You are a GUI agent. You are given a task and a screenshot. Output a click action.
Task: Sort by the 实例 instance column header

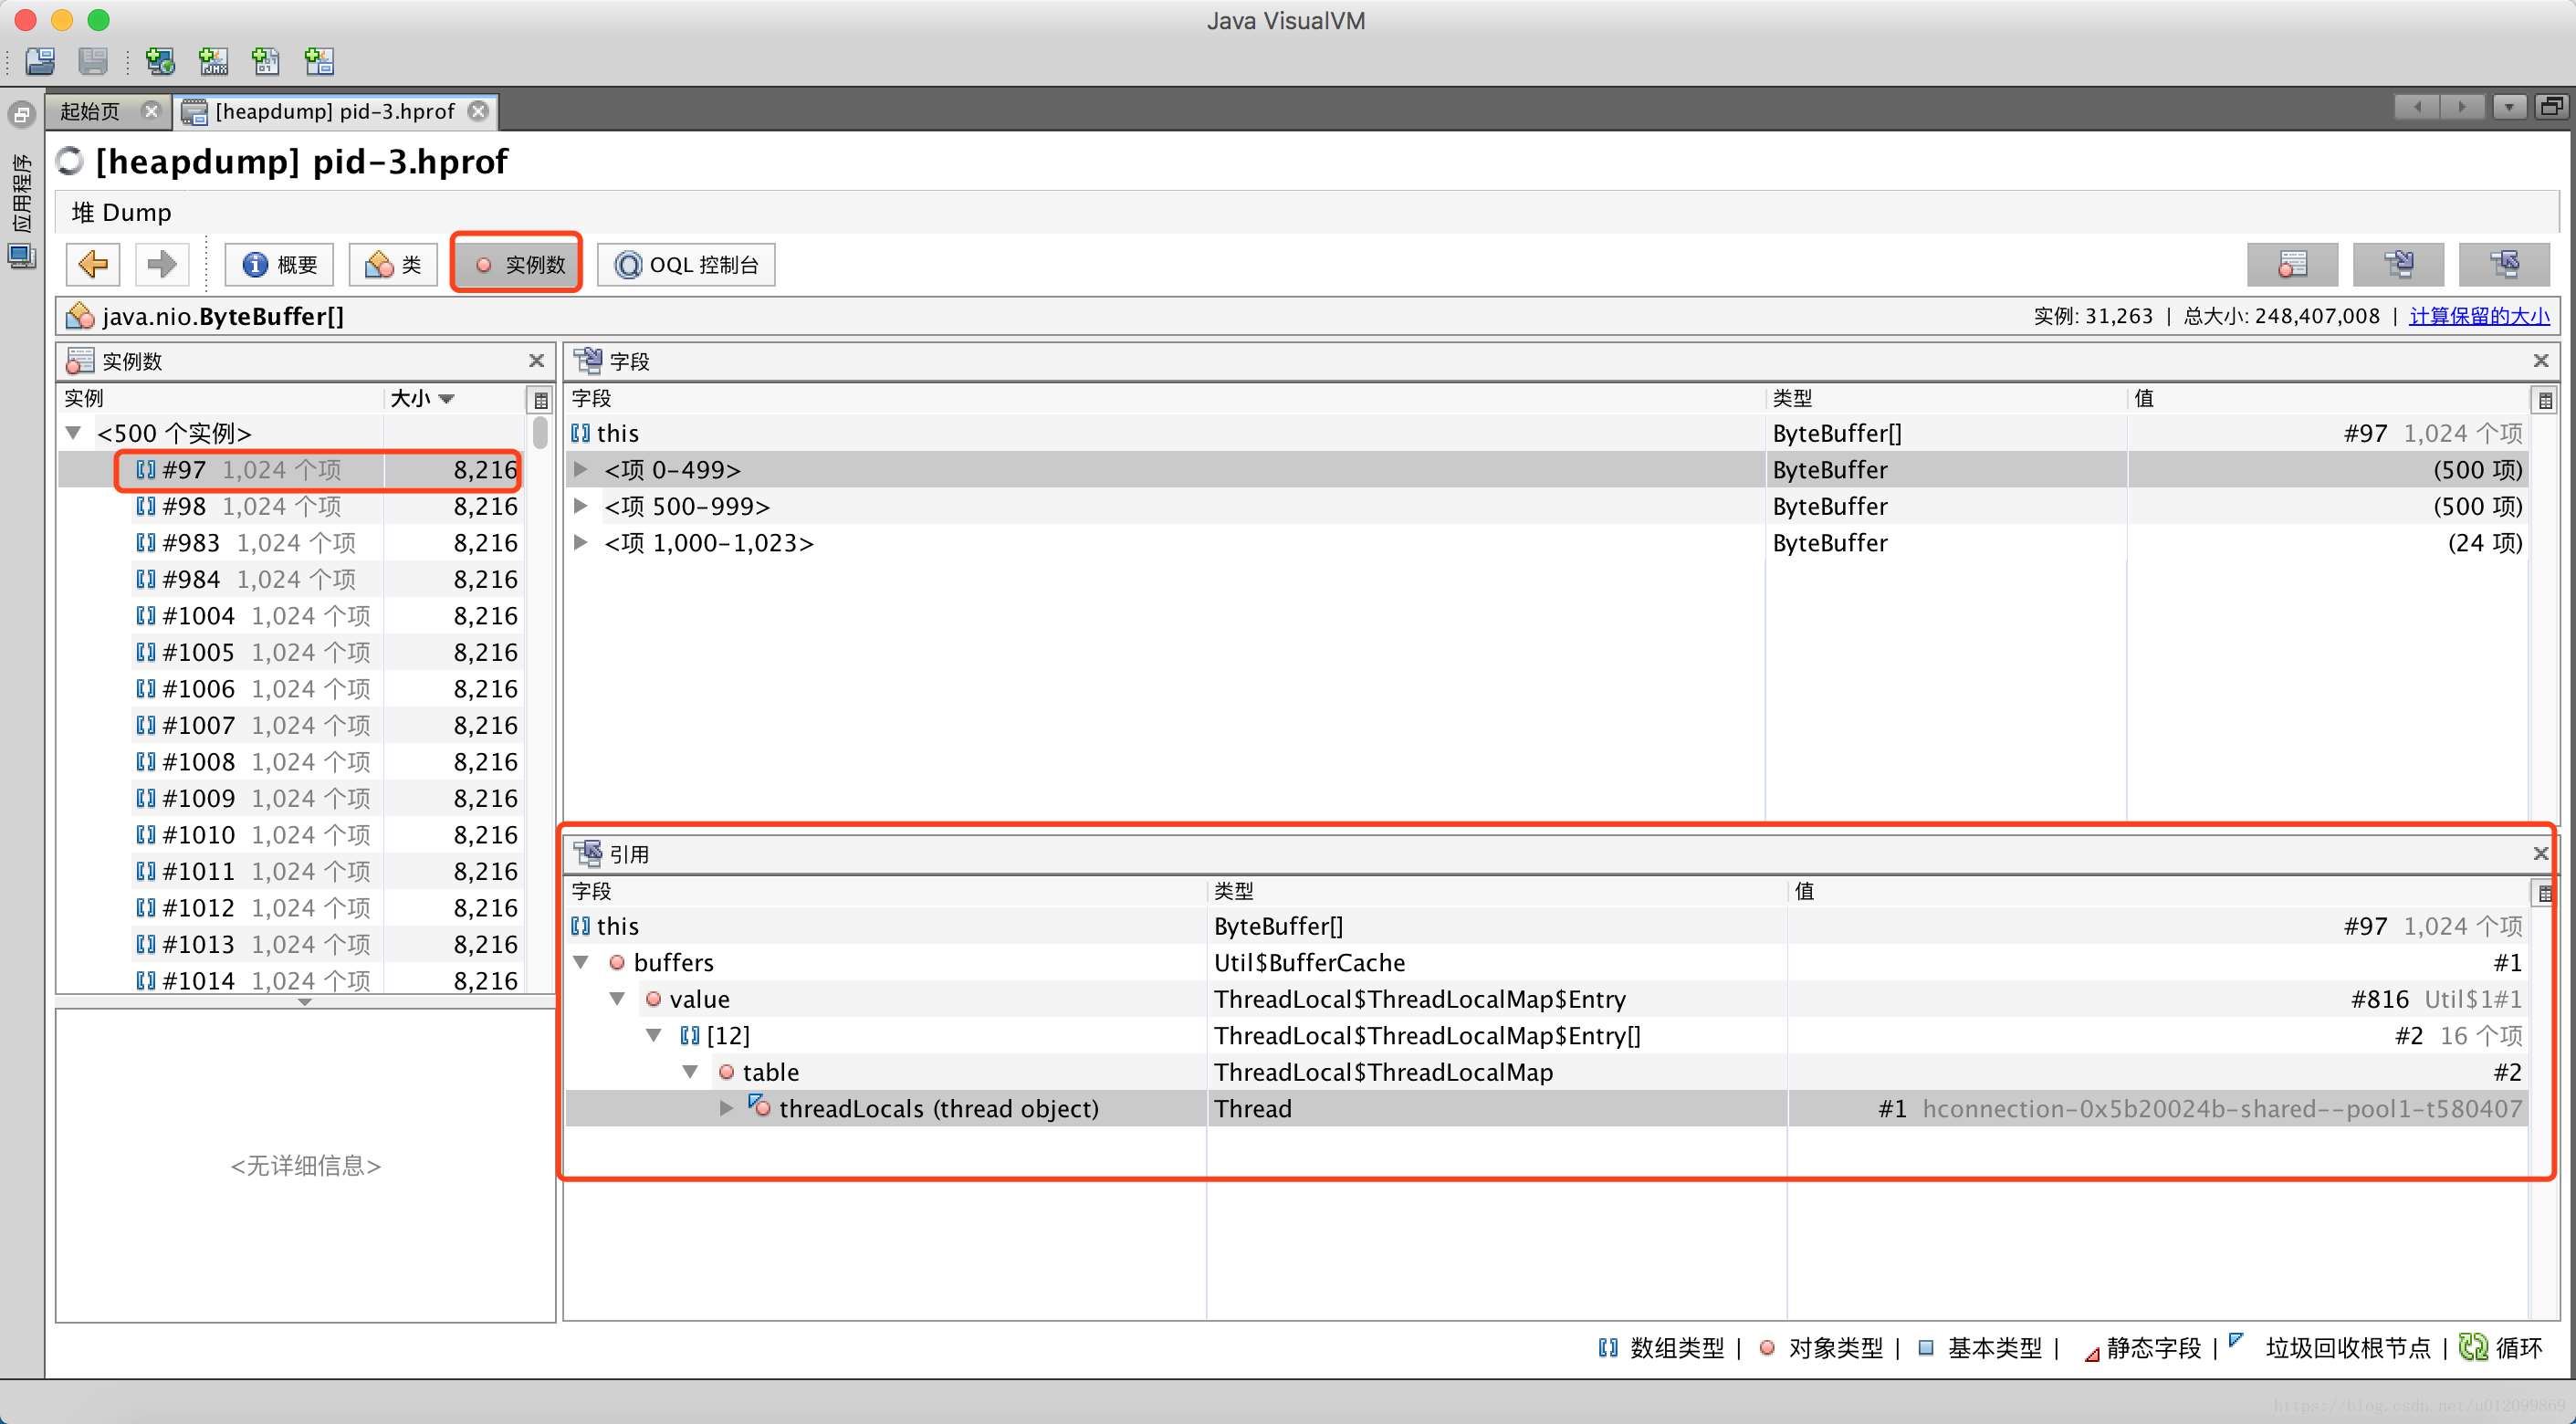point(221,398)
